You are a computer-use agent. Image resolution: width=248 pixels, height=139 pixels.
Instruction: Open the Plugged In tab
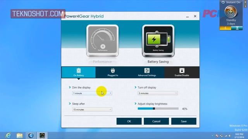[113, 72]
